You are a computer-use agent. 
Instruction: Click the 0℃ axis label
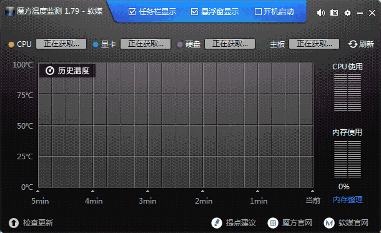click(27, 187)
